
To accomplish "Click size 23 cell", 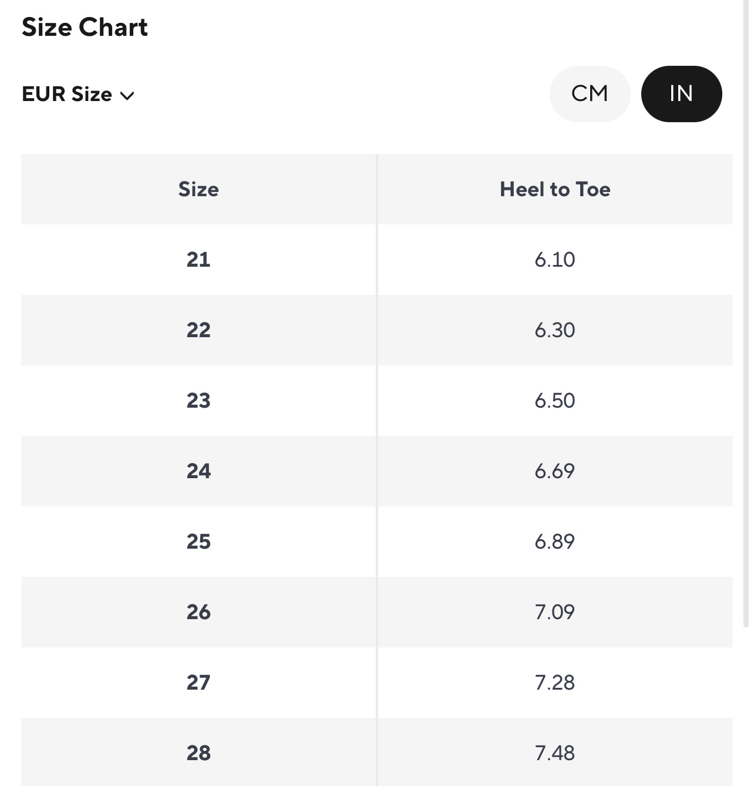I will coord(198,401).
